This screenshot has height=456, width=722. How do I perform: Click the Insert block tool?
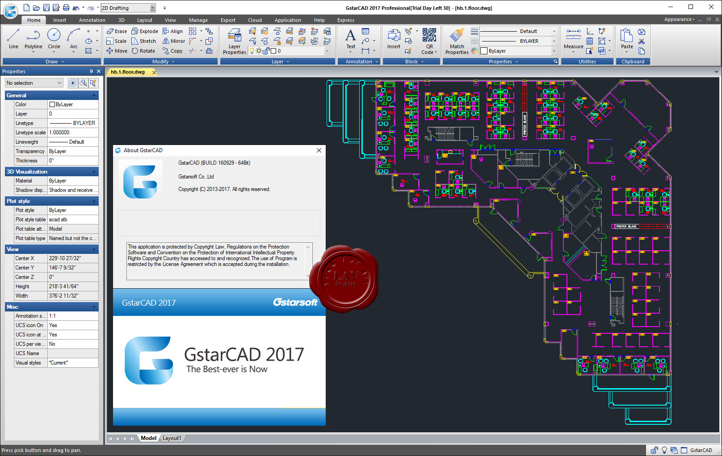point(394,38)
